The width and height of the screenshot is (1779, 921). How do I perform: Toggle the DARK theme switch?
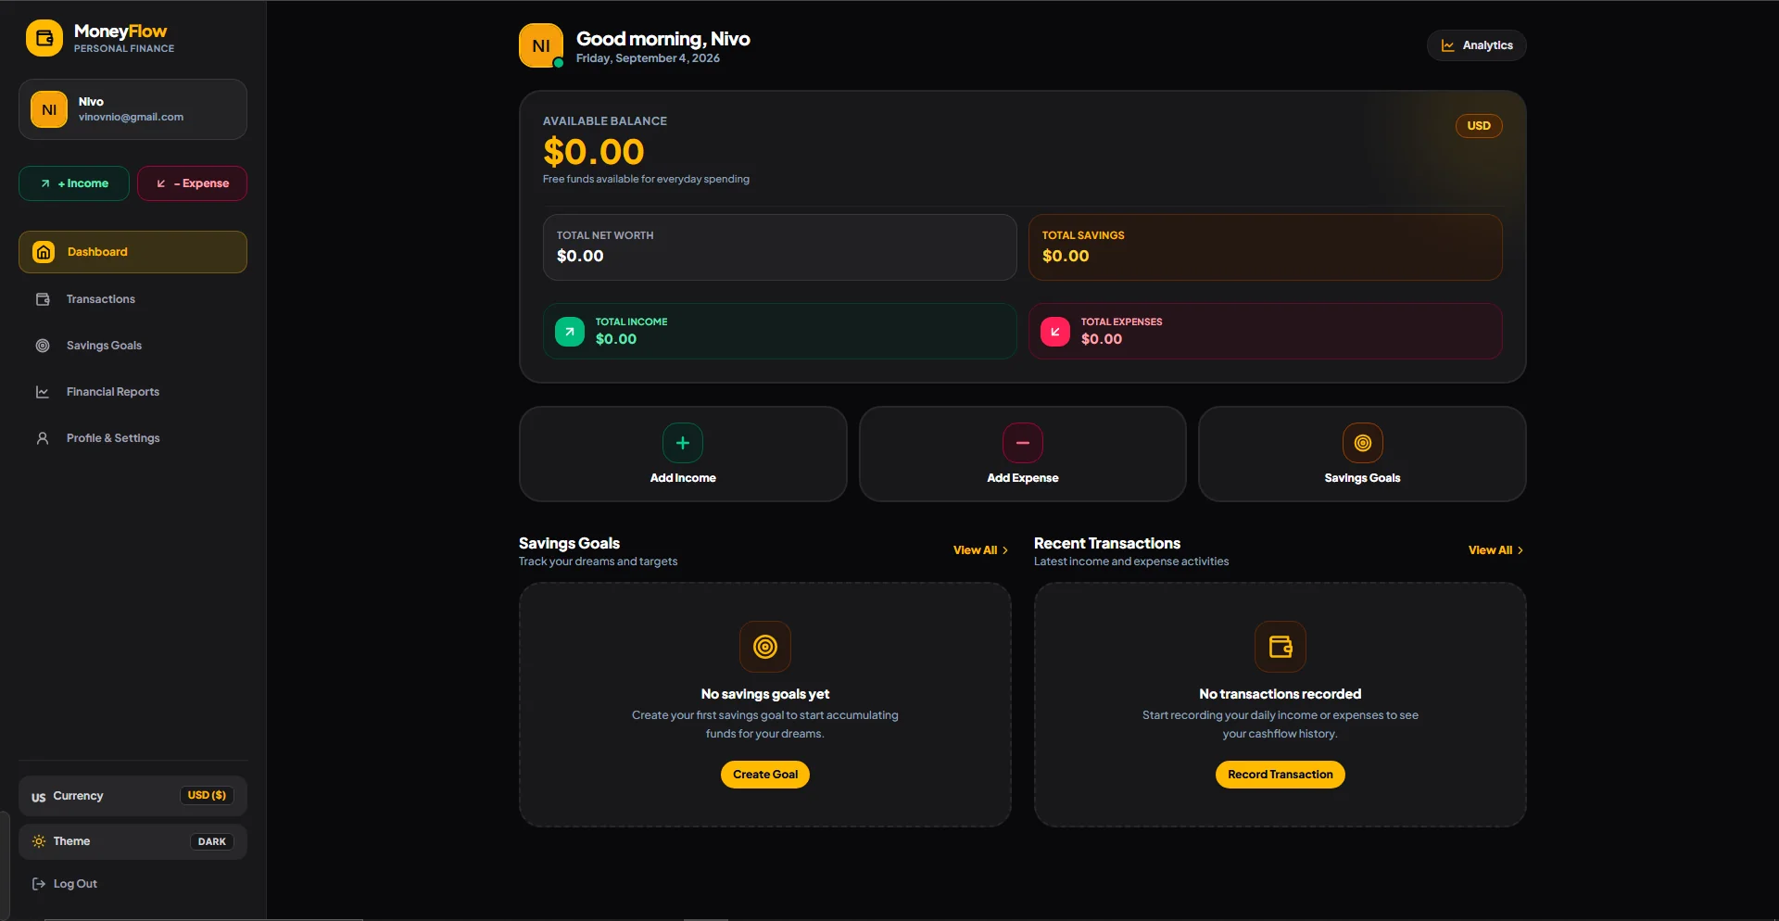click(x=212, y=841)
